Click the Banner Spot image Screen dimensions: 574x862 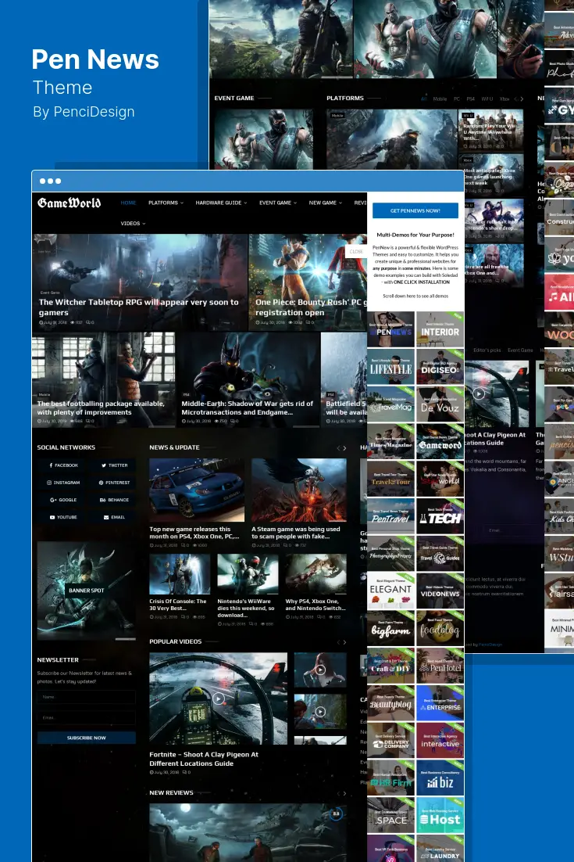pyautogui.click(x=86, y=591)
